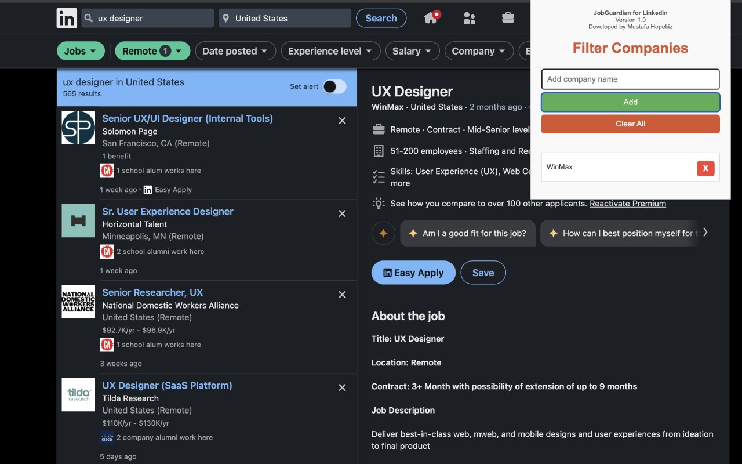The image size is (742, 464).
Task: Click the "About the job" heading
Action: 408,316
